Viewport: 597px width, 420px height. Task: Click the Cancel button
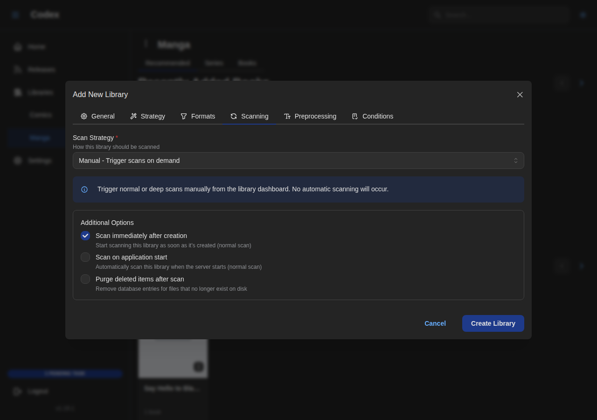435,323
